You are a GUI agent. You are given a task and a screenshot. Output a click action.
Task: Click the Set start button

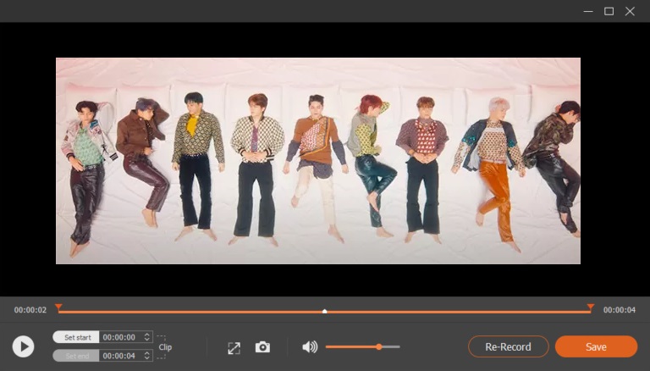[x=76, y=337]
